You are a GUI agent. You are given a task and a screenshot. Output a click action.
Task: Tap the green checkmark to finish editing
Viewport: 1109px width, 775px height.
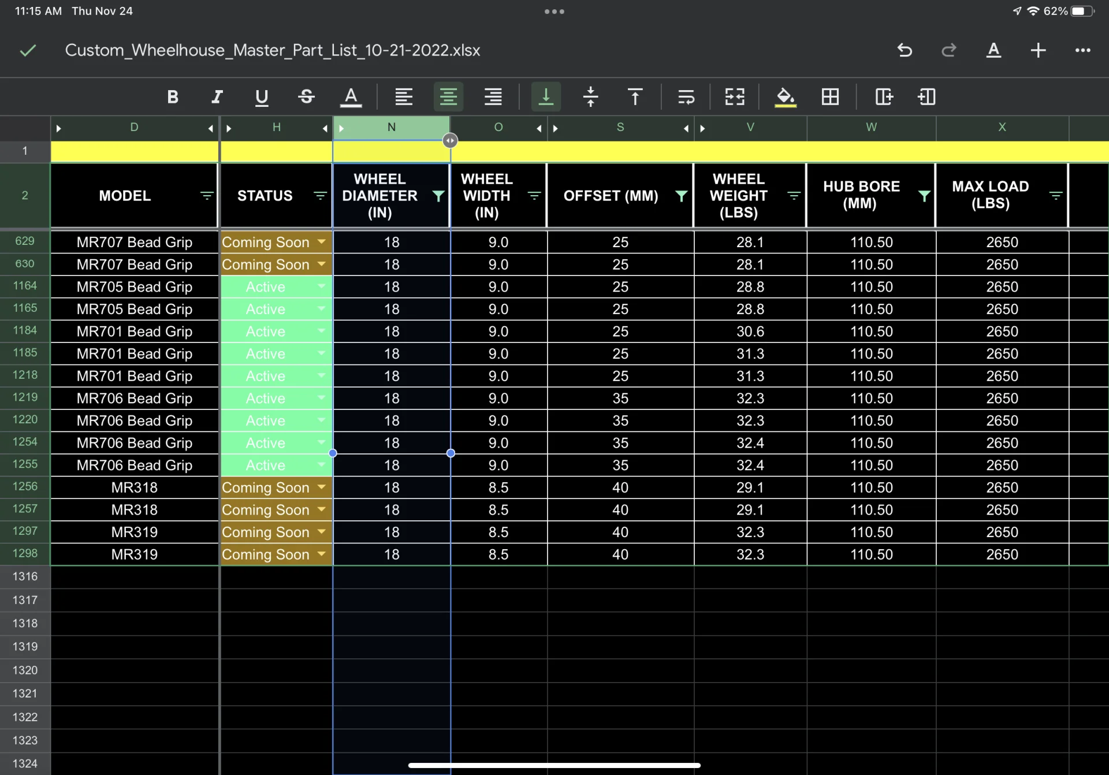pyautogui.click(x=28, y=51)
